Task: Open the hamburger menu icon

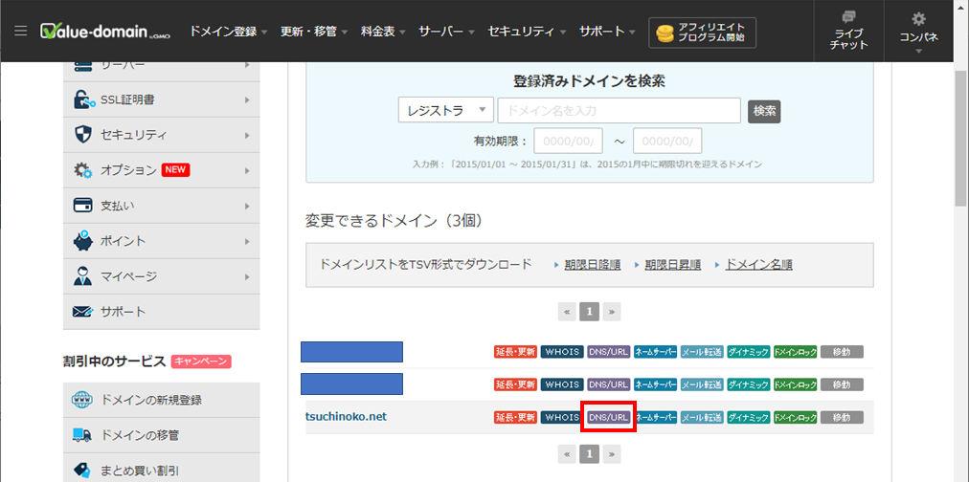Action: coord(20,31)
